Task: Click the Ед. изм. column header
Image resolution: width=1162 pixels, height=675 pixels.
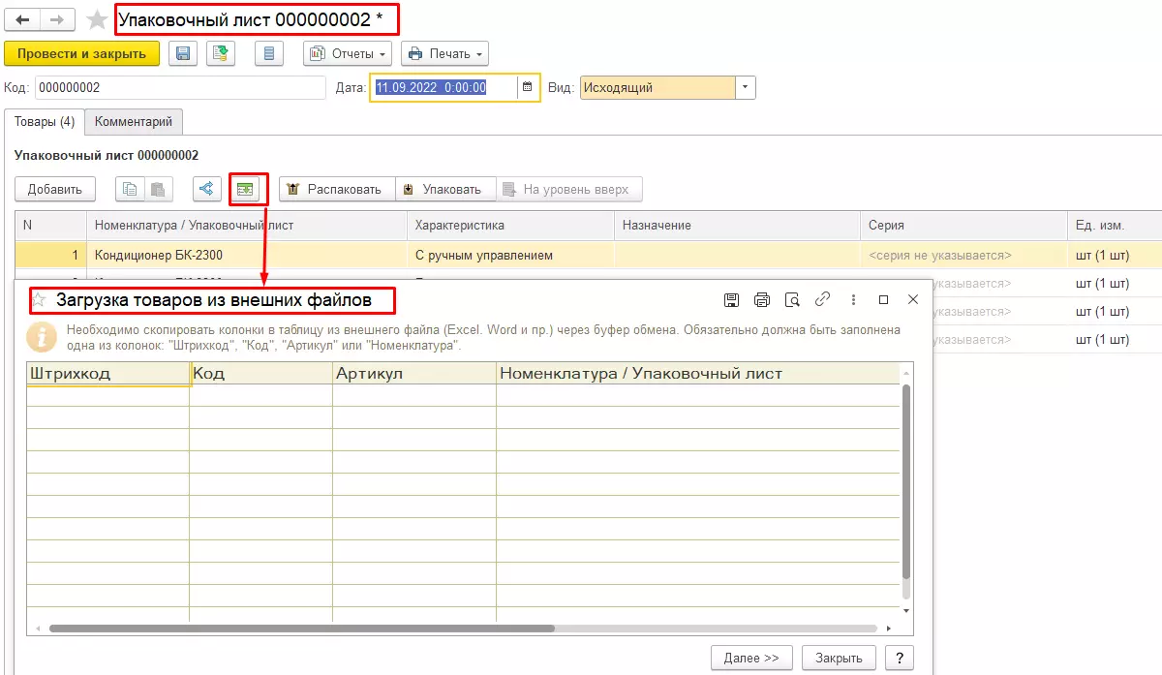Action: point(1115,225)
